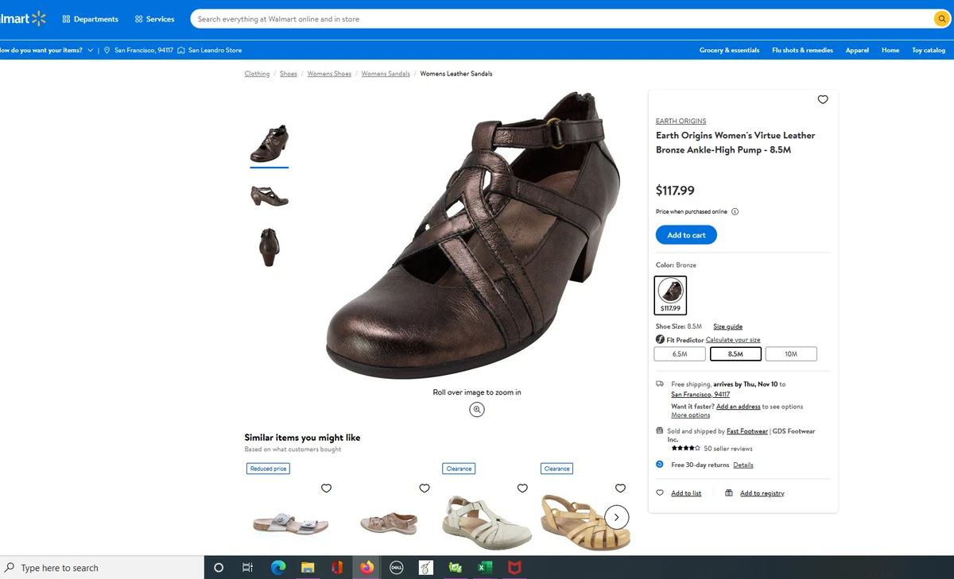Viewport: 954px width, 579px height.
Task: Click the Reduced price badge
Action: [x=269, y=469]
